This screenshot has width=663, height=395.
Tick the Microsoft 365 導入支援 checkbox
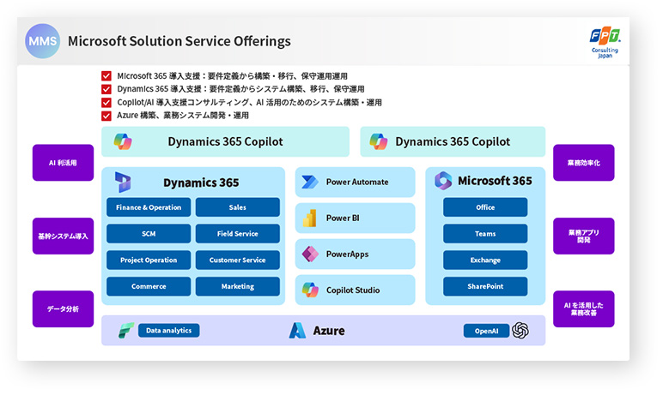click(x=106, y=76)
